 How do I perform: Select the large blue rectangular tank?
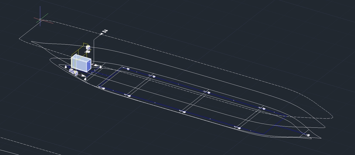point(81,63)
